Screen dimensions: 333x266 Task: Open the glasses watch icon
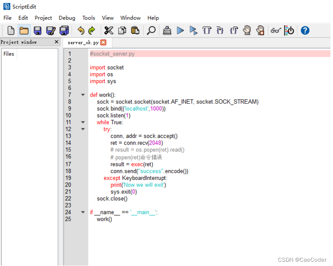[x=275, y=30]
